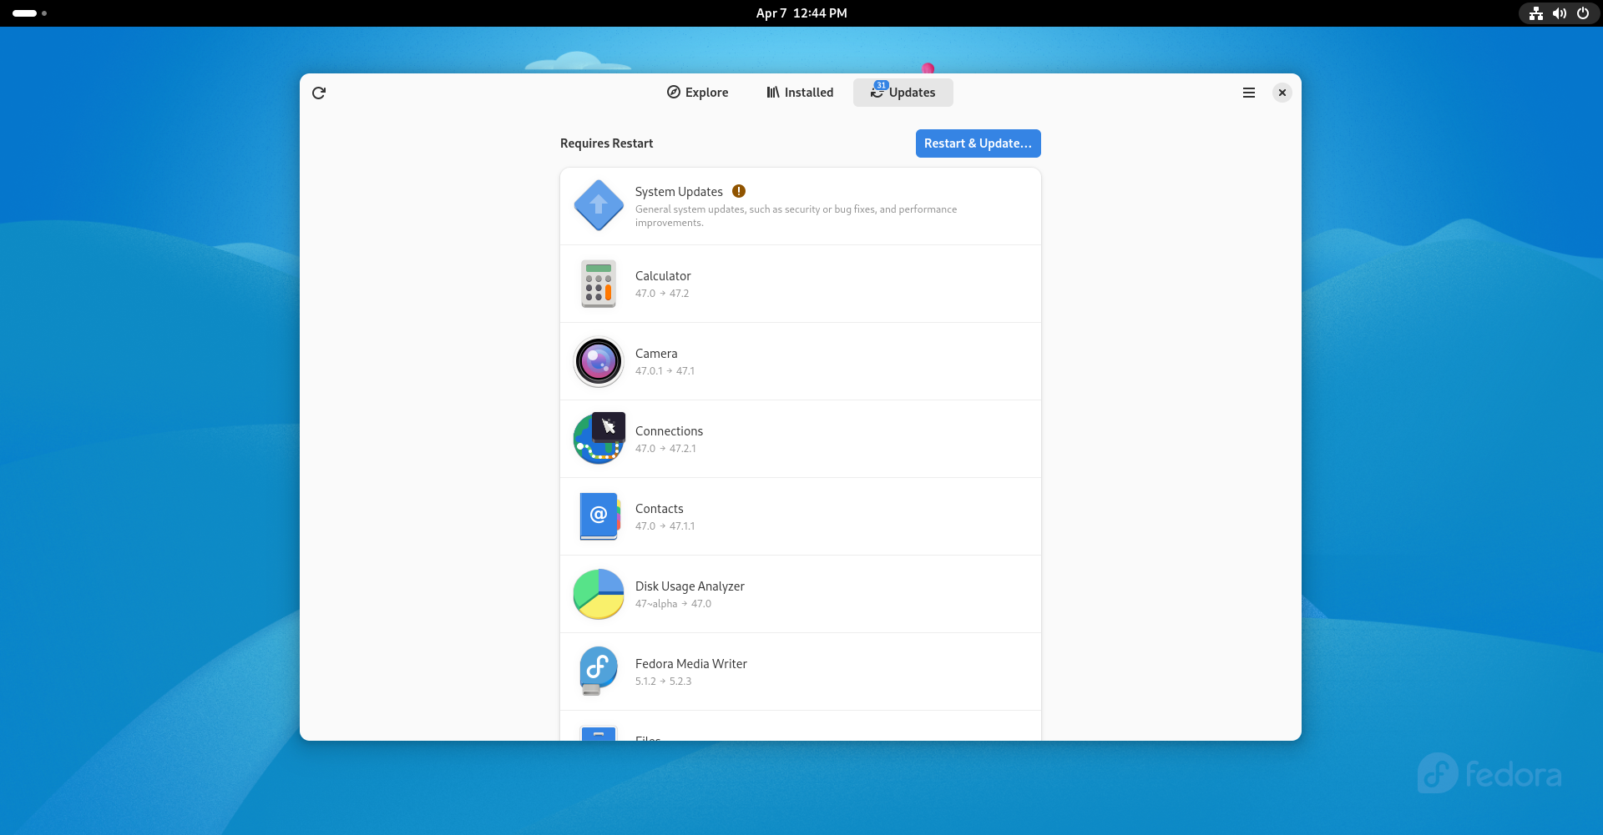Click the Contacts app icon
Viewport: 1603px width, 835px height.
pyautogui.click(x=599, y=516)
